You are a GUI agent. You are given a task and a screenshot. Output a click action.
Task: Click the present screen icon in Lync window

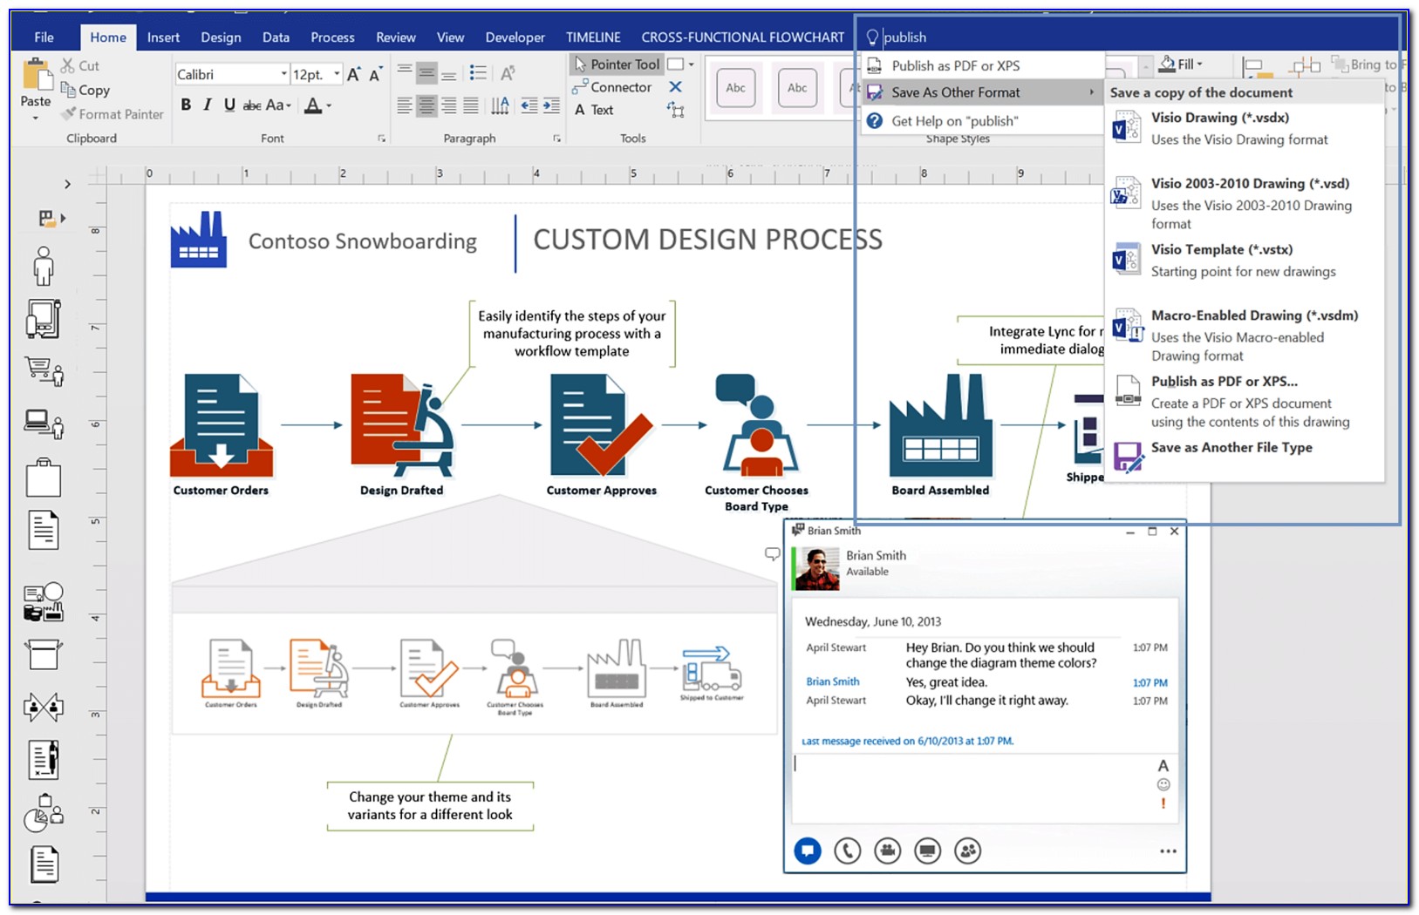(928, 851)
